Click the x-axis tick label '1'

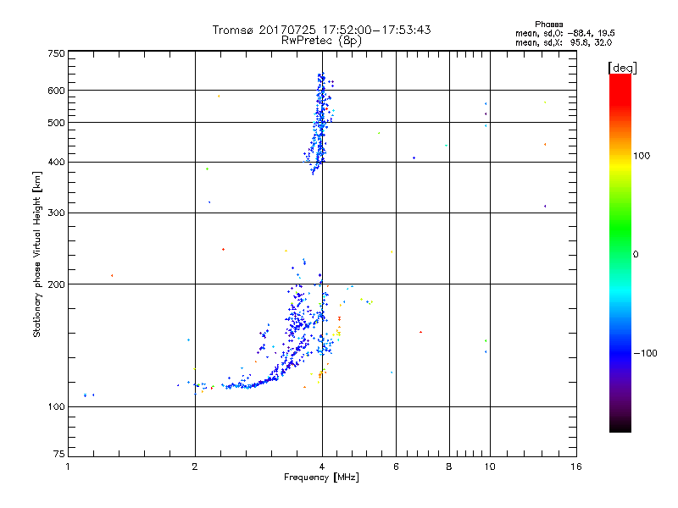[x=68, y=467]
